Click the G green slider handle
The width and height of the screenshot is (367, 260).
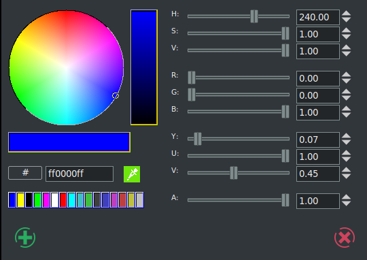[192, 95]
